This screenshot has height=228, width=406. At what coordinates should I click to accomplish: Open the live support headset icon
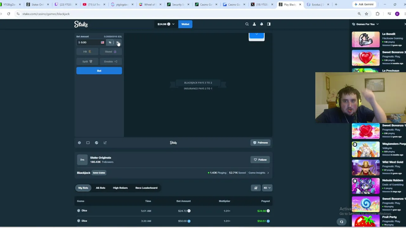tap(342, 222)
